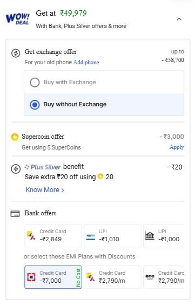Select the OneCard ₹2,790/m EMI plan

[x=164, y=277]
